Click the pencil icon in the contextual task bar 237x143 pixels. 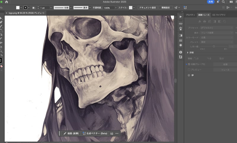(x=65, y=133)
